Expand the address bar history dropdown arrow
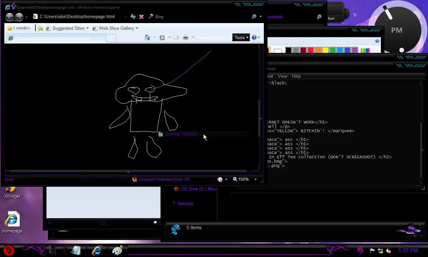The height and width of the screenshot is (257, 428). coord(126,17)
